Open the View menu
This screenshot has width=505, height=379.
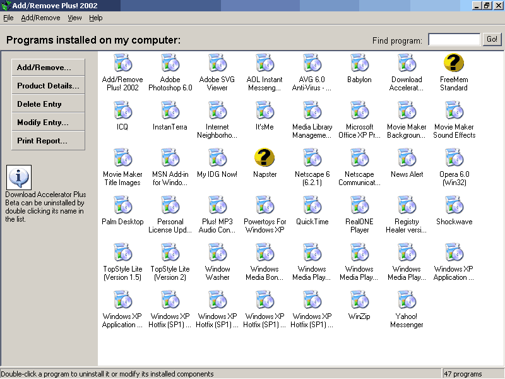pyautogui.click(x=74, y=18)
